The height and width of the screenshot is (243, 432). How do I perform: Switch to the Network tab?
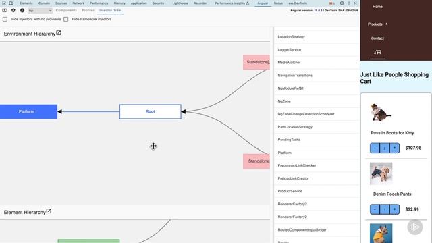tap(78, 3)
